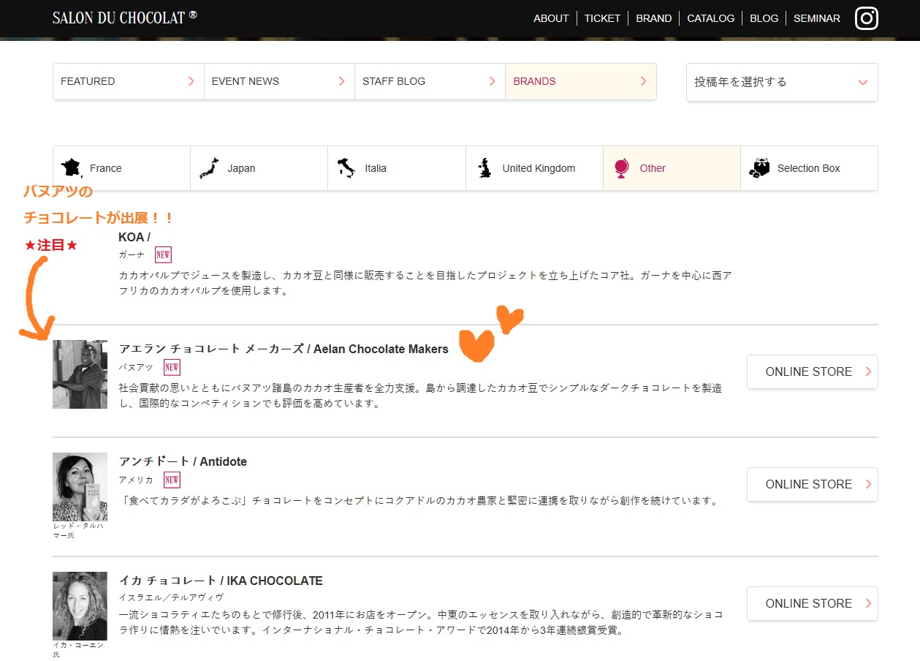Open the アンチドート / Antidote brand title
Viewport: 920px width, 661px height.
pyautogui.click(x=183, y=461)
